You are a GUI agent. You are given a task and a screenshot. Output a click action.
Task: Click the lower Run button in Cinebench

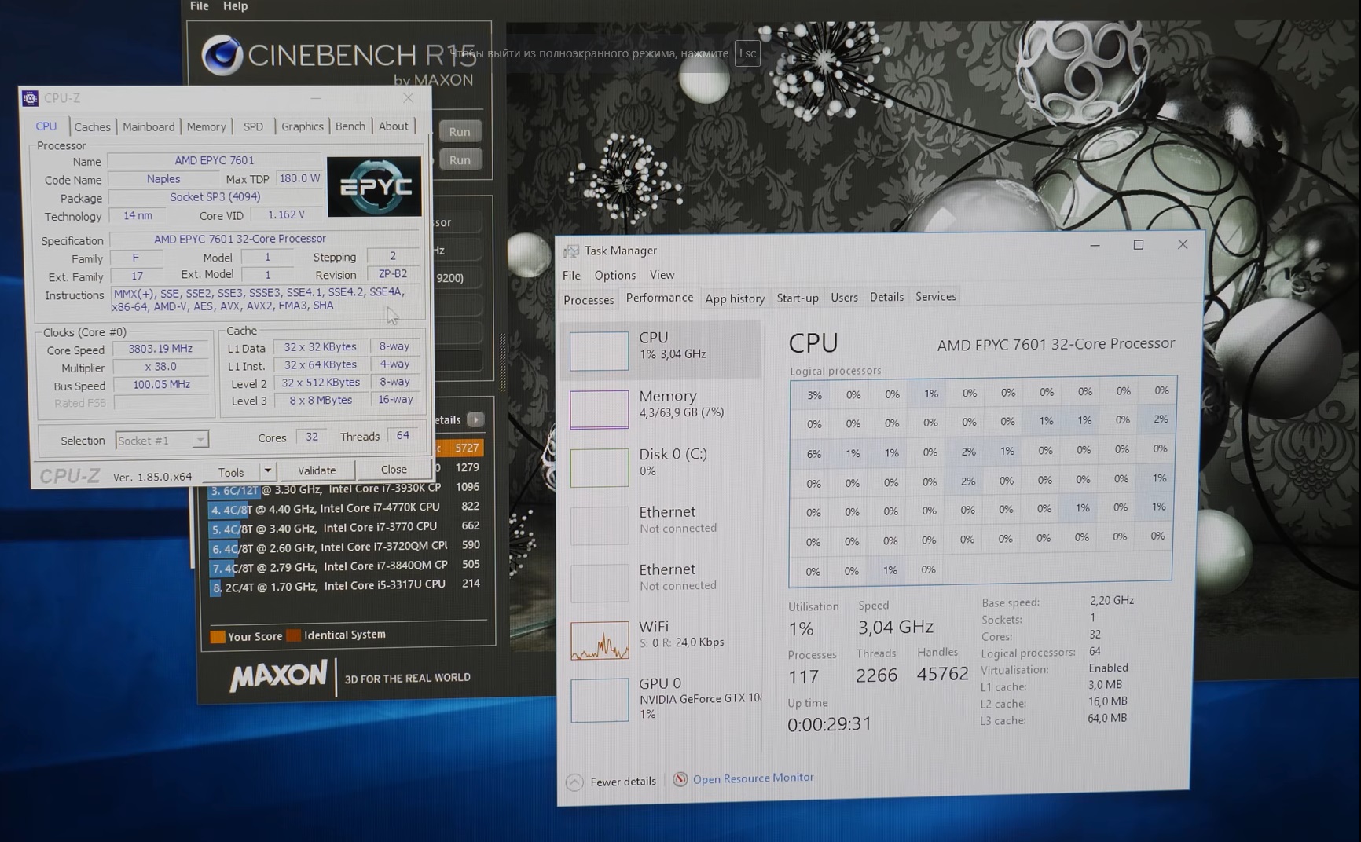coord(460,160)
